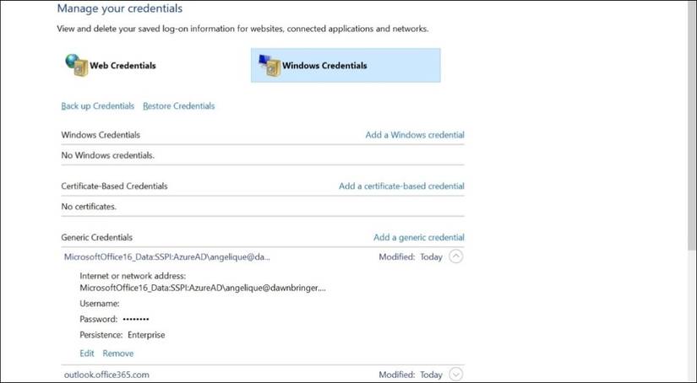Open the Restore Credentials link
The height and width of the screenshot is (383, 697).
[179, 106]
